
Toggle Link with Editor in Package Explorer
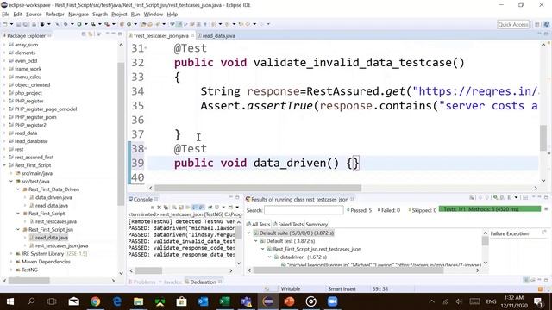coord(91,34)
